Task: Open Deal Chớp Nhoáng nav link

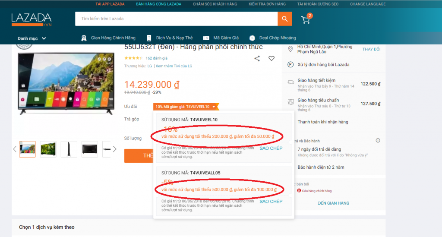Action: [x=278, y=38]
